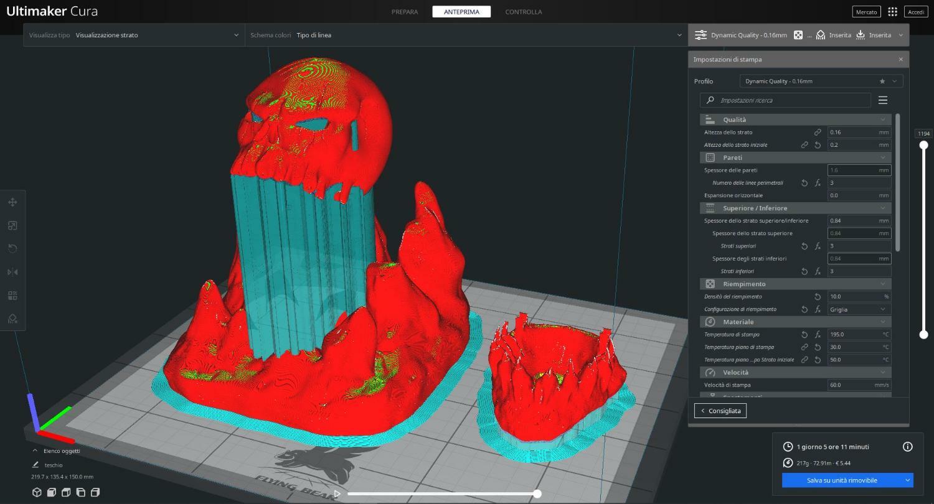Switch to the 3D view cube icon

37,493
